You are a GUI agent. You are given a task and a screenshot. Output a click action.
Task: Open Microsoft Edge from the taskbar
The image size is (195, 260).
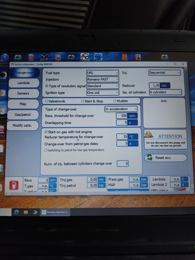click(17, 212)
